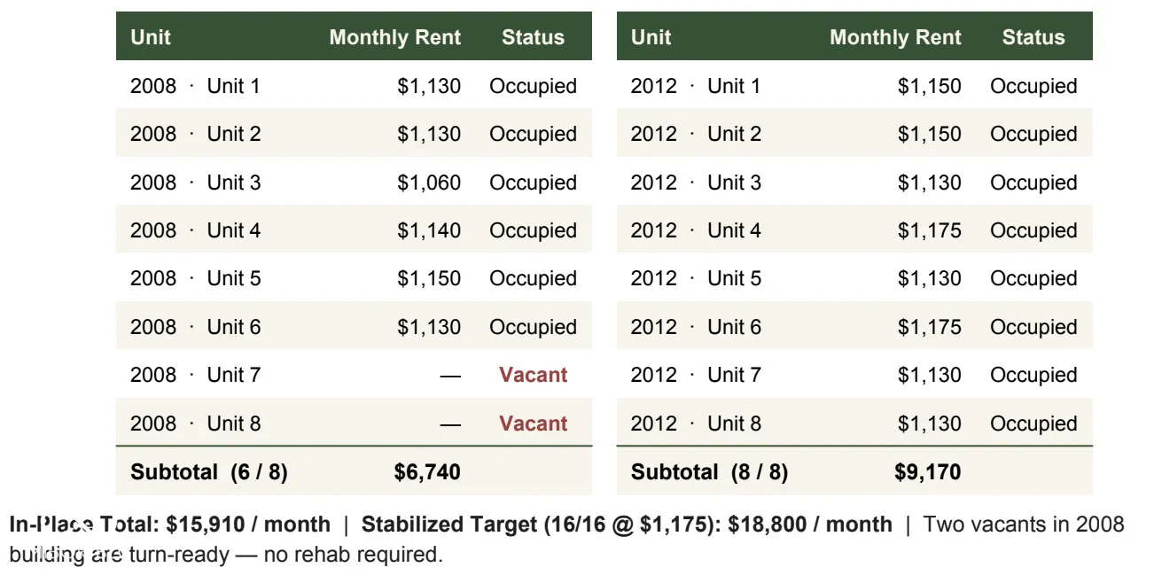1154x583 pixels.
Task: Select the Subtotal (8 / 8) label
Action: 709,472
